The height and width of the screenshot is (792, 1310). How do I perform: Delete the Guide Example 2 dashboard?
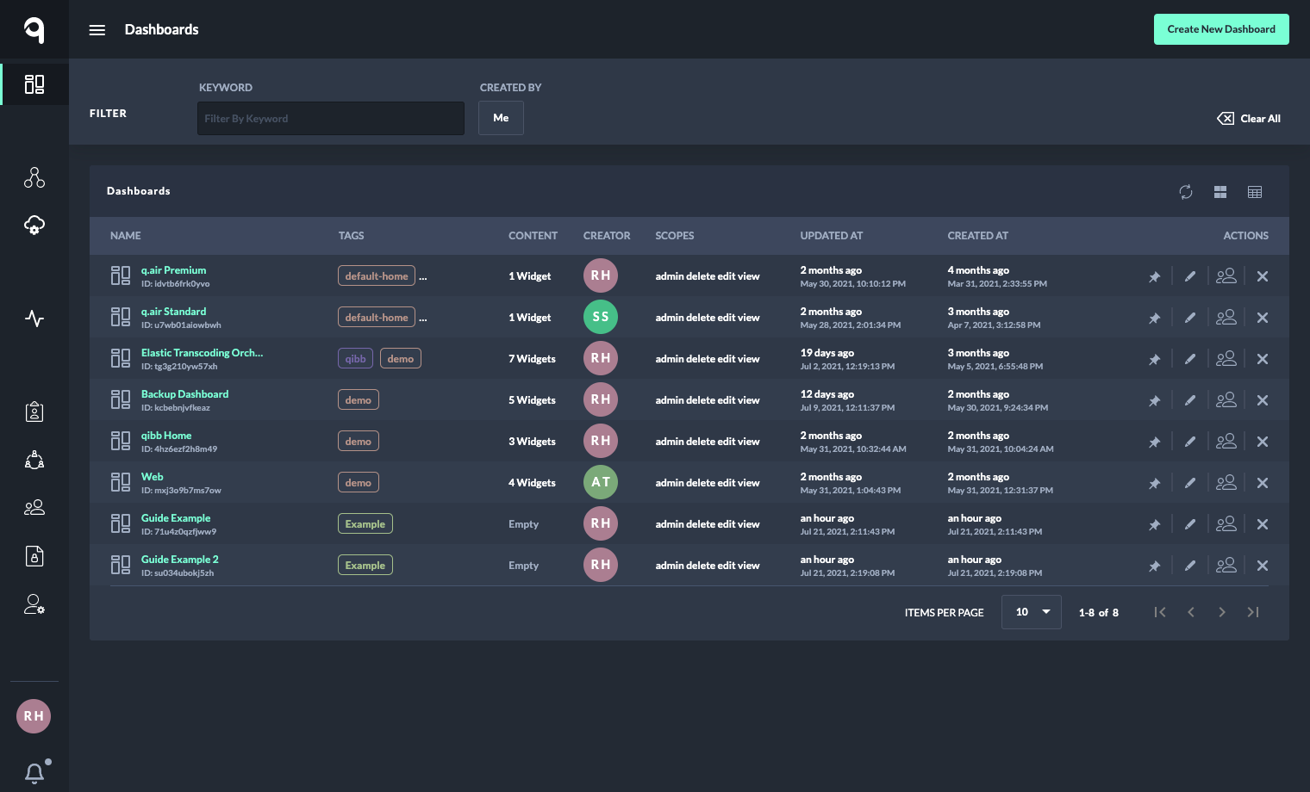coord(1263,566)
